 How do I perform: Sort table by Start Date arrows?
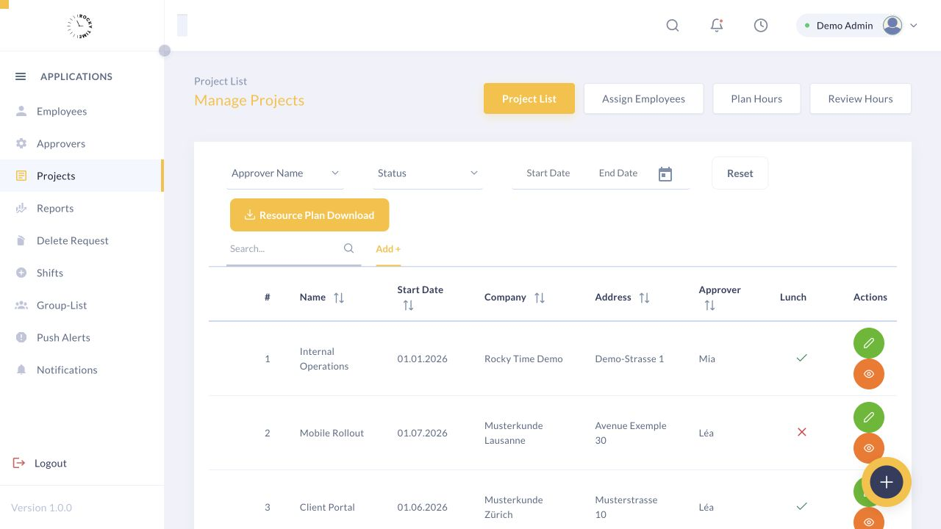(x=408, y=305)
